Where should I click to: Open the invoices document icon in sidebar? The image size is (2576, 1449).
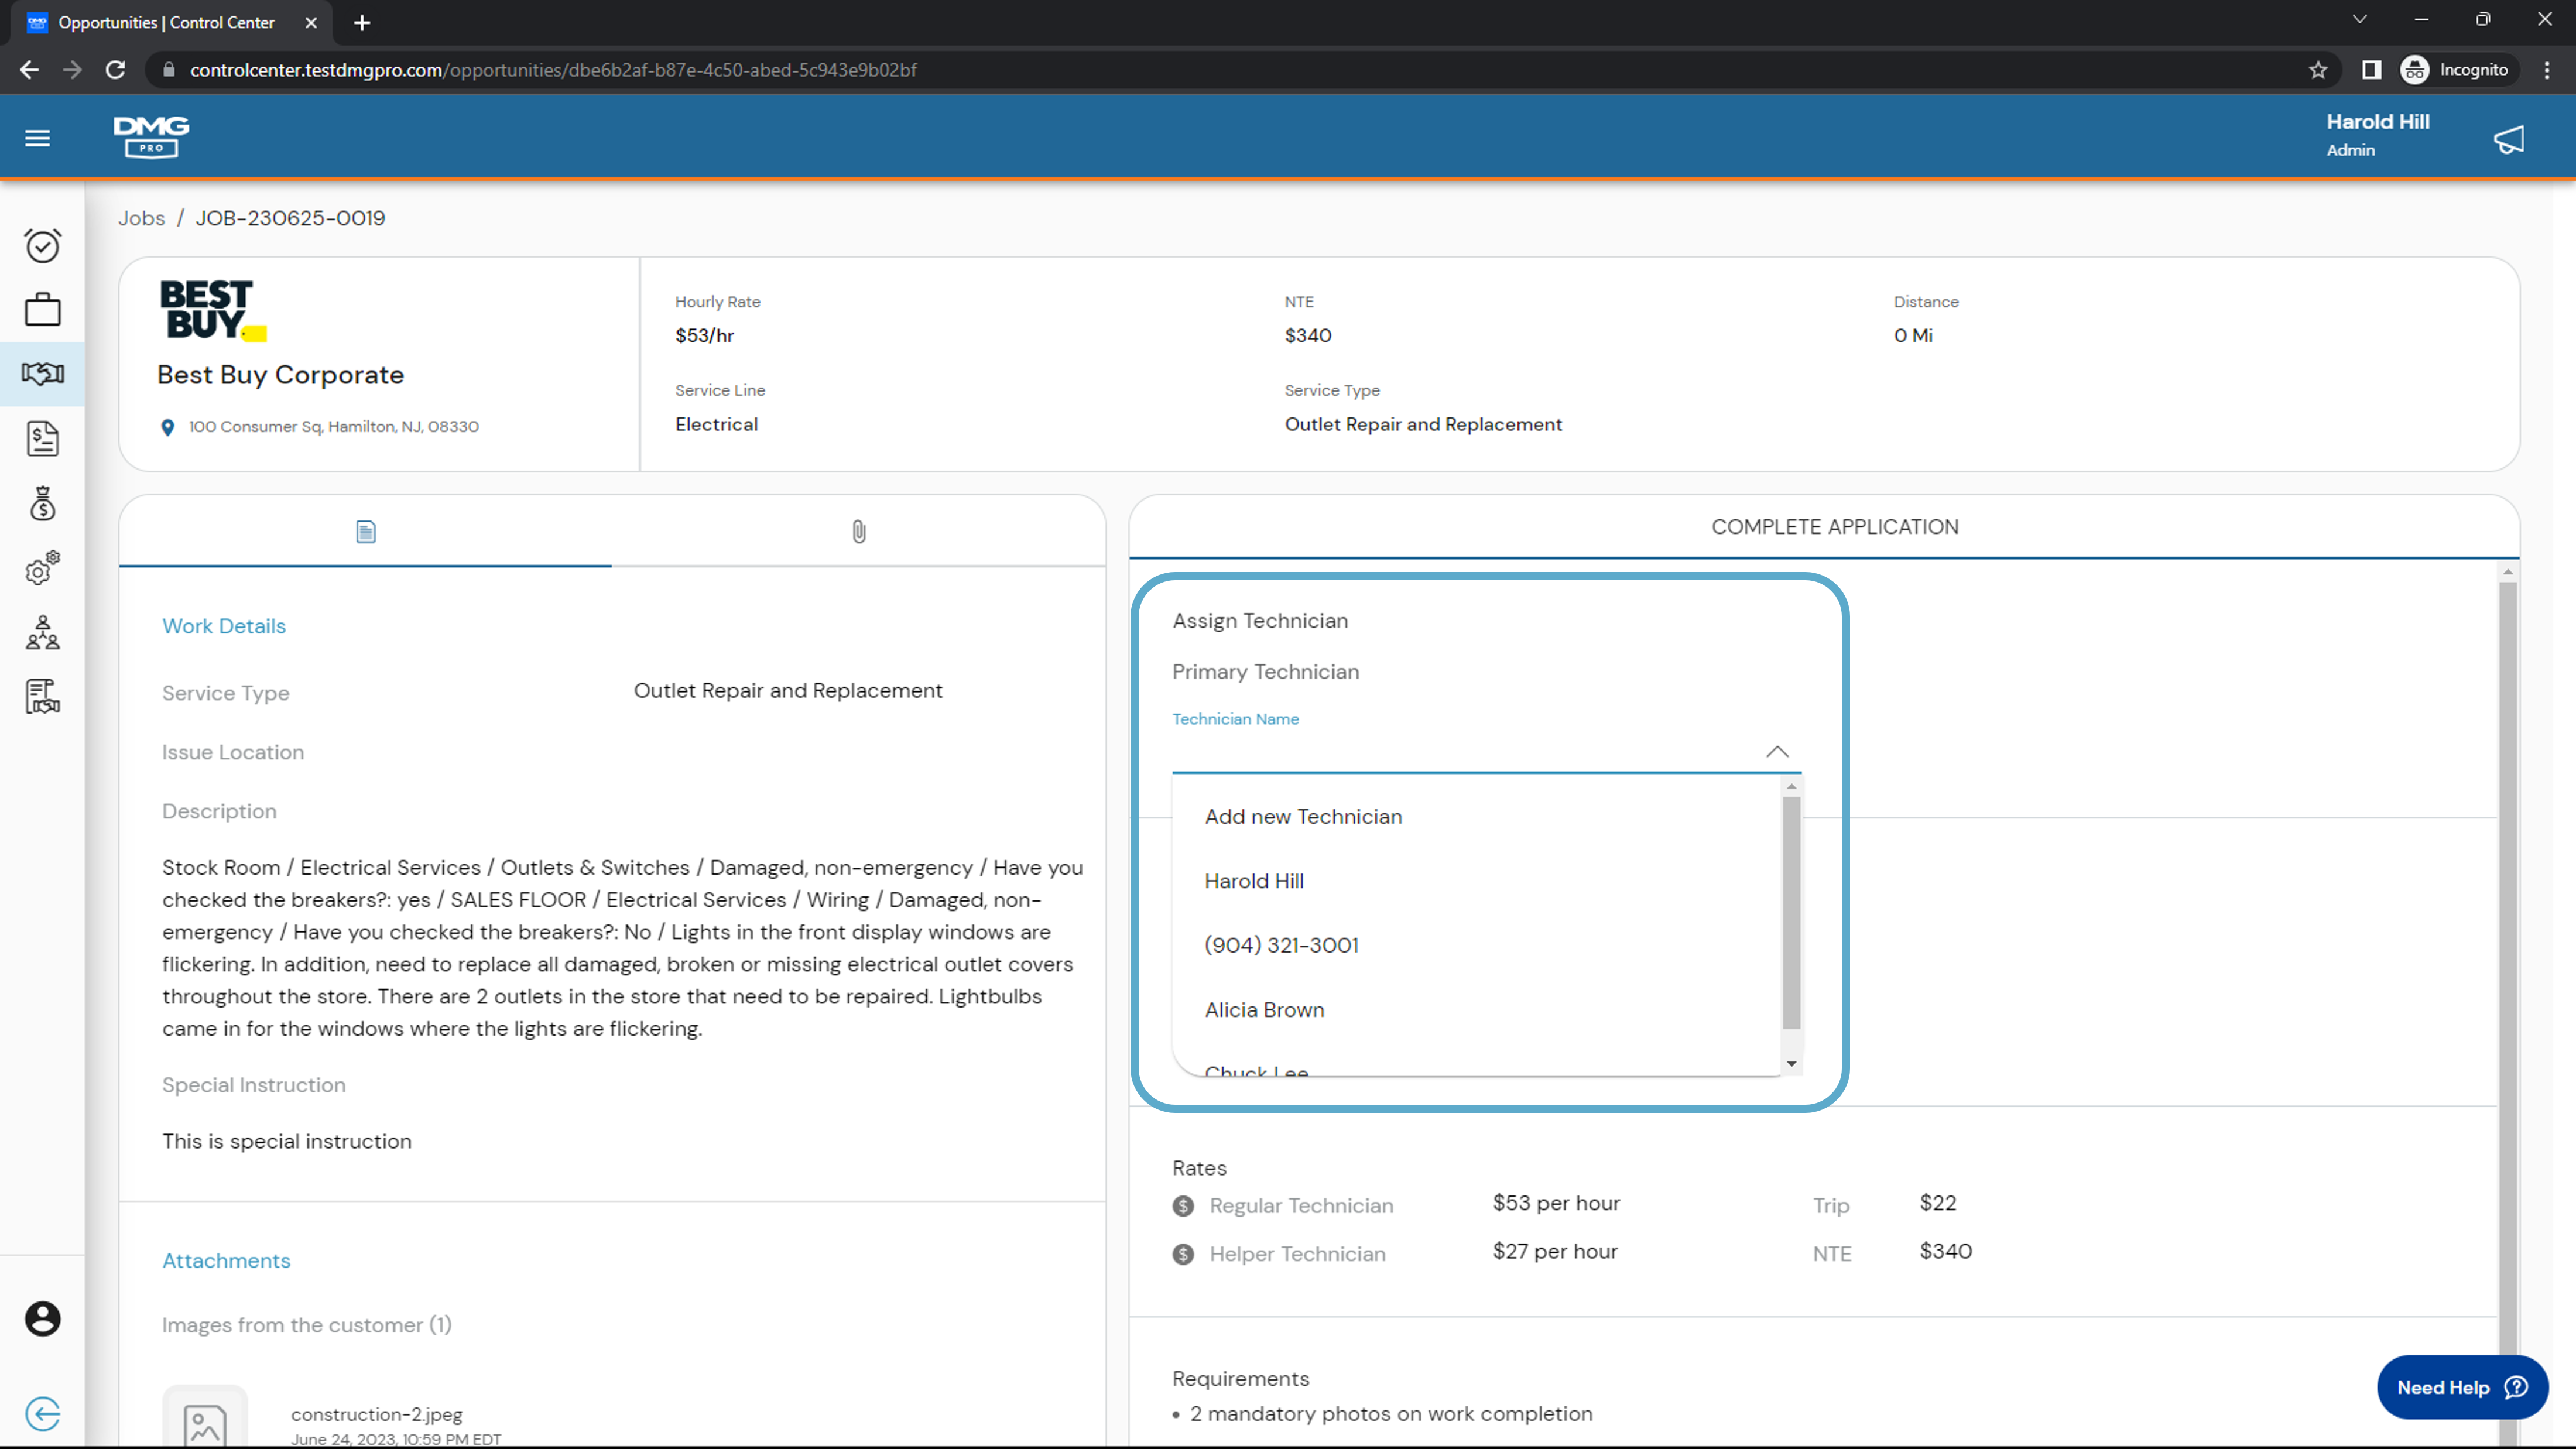pos(42,438)
